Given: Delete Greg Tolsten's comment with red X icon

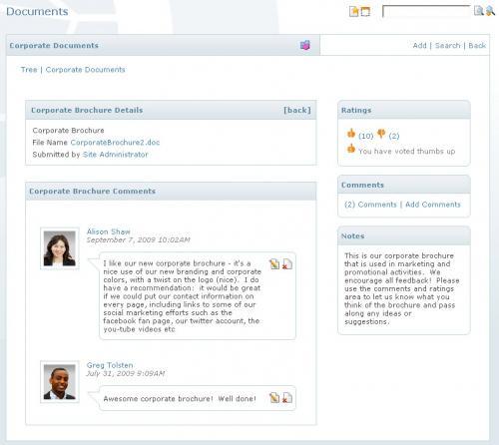Looking at the screenshot, I should click(287, 398).
